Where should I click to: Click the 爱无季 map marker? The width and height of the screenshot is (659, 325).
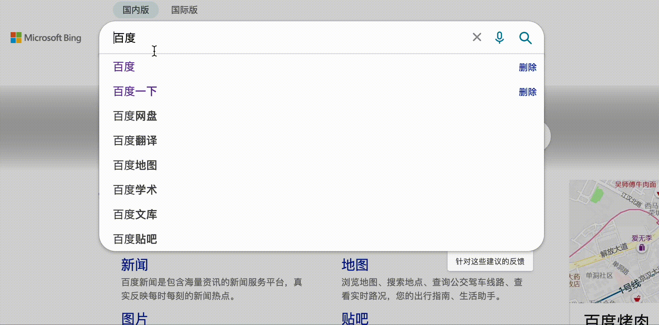642,247
